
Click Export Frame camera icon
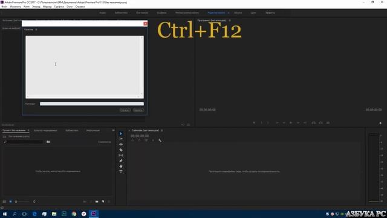[328, 122]
